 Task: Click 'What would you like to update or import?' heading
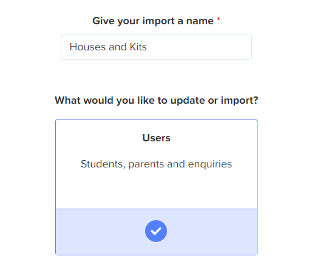point(157,101)
